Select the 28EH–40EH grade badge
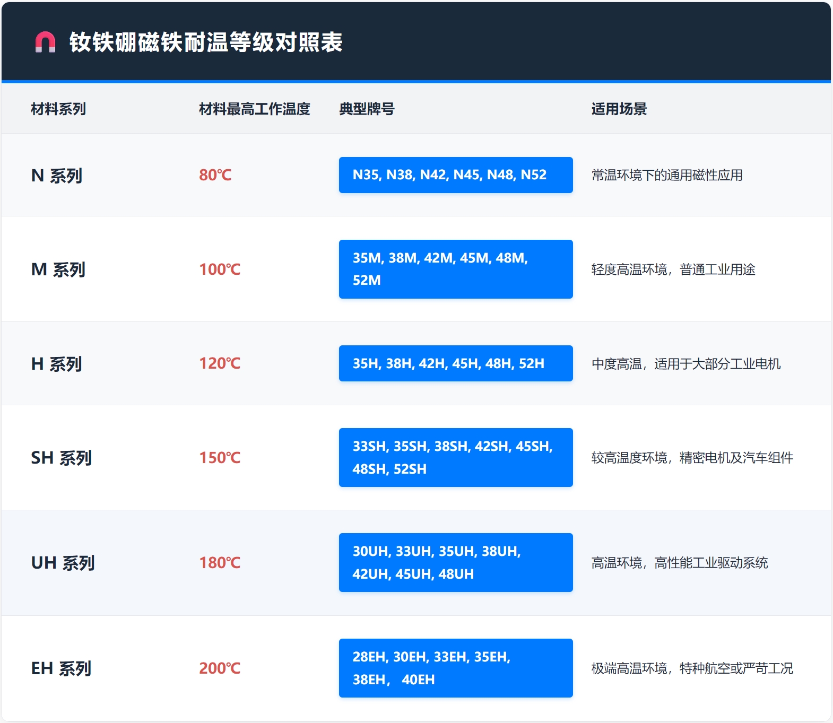Image resolution: width=833 pixels, height=723 pixels. pyautogui.click(x=455, y=668)
